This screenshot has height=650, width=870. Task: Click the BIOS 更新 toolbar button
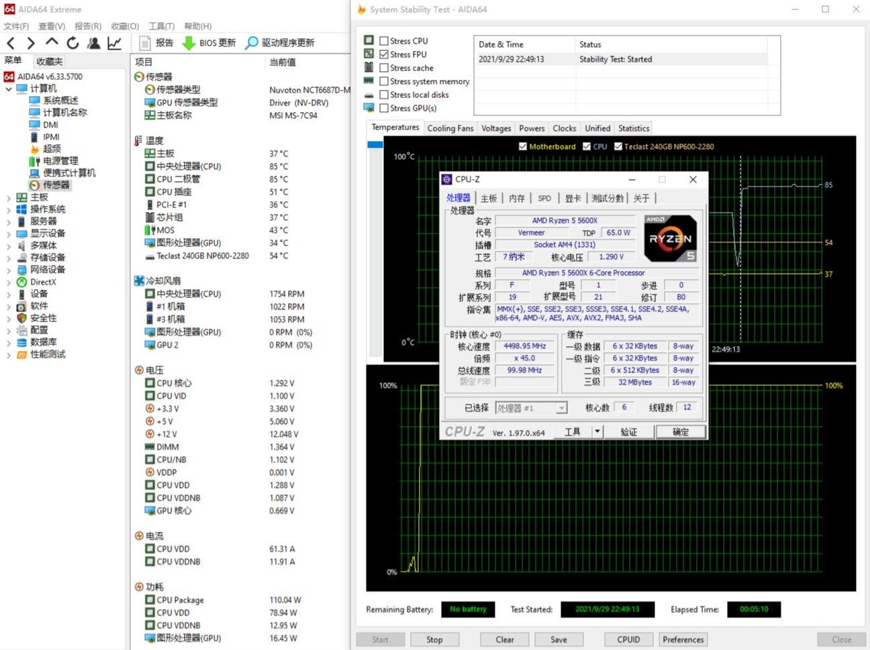point(209,43)
